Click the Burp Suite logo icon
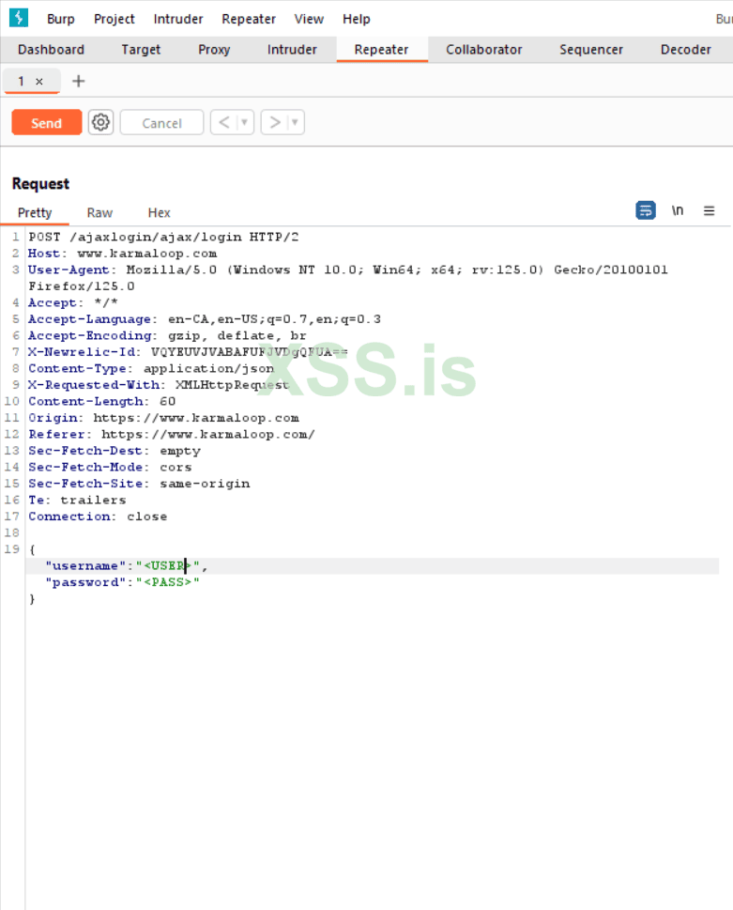The image size is (733, 910). [x=19, y=18]
